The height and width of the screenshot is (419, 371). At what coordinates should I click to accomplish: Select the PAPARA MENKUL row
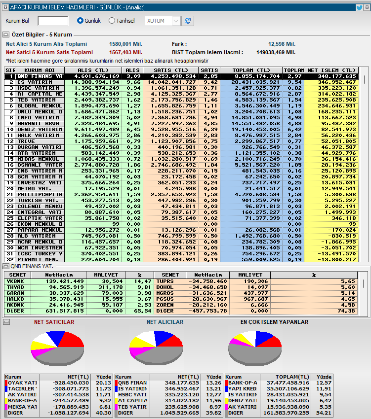[x=181, y=230]
